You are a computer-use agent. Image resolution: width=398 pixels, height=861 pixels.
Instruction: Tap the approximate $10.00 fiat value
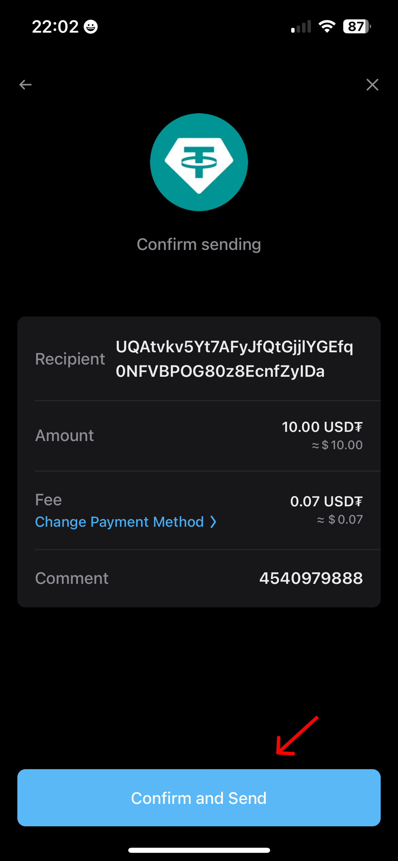pos(337,445)
